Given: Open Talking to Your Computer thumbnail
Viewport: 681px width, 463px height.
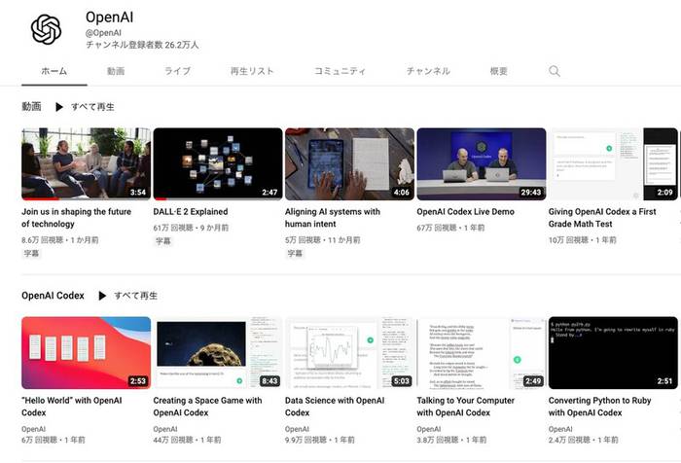Looking at the screenshot, I should coord(482,353).
